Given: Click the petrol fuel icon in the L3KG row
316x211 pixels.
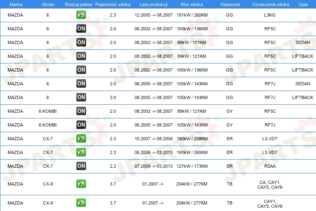Looking at the screenshot, I should point(81,15).
